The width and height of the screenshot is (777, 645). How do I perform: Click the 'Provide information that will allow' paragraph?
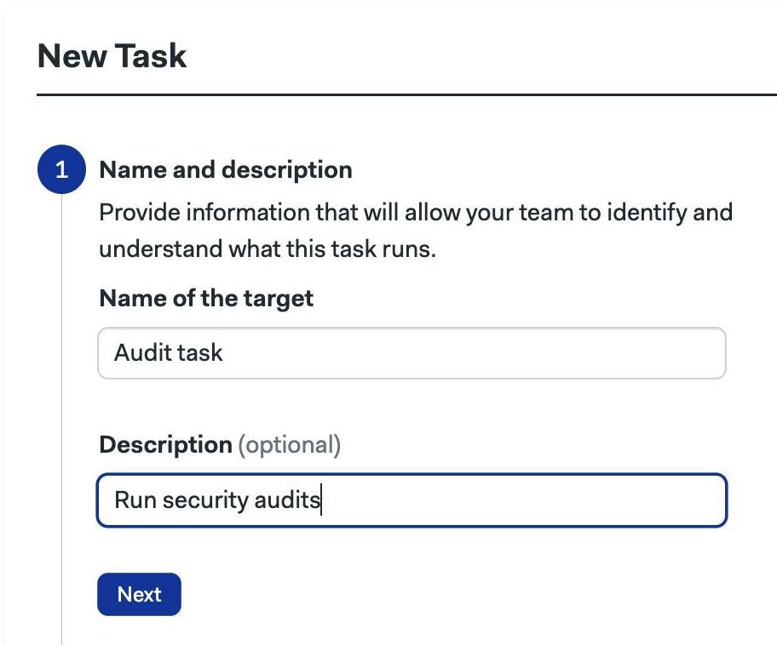(x=416, y=231)
